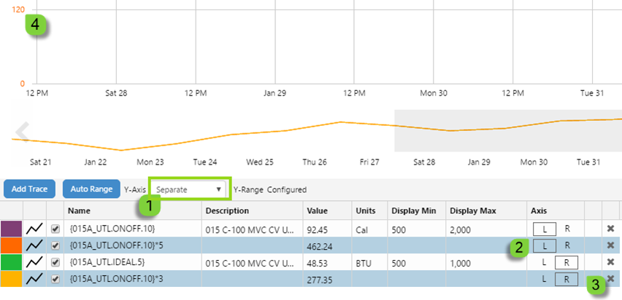Delete the ONOFF.10*5 trace row
622x300 pixels.
(x=610, y=245)
